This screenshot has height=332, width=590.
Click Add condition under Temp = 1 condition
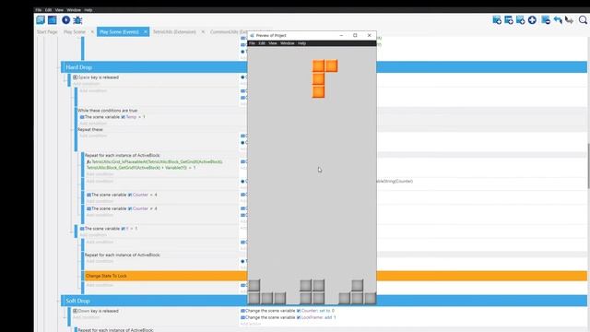93,124
